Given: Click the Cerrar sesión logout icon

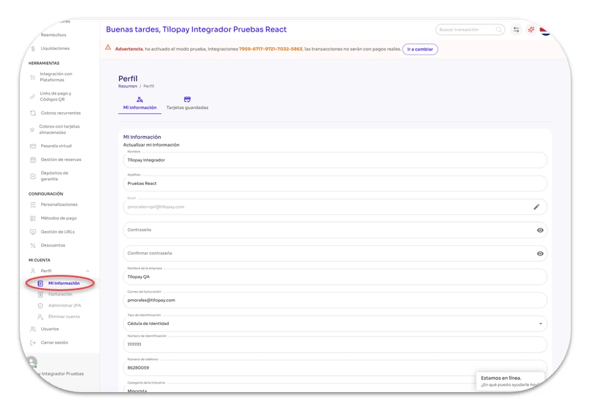Looking at the screenshot, I should (33, 343).
